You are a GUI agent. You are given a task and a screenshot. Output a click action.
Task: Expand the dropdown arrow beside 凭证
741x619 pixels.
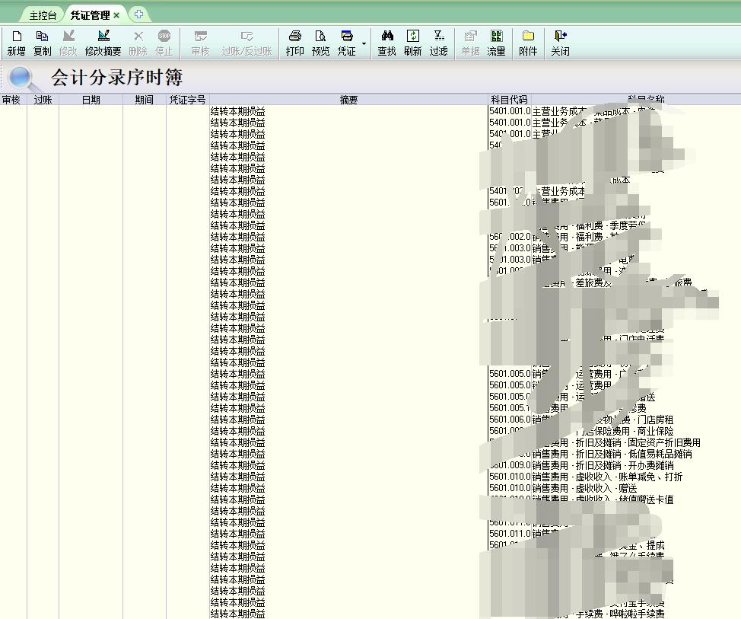(x=364, y=43)
